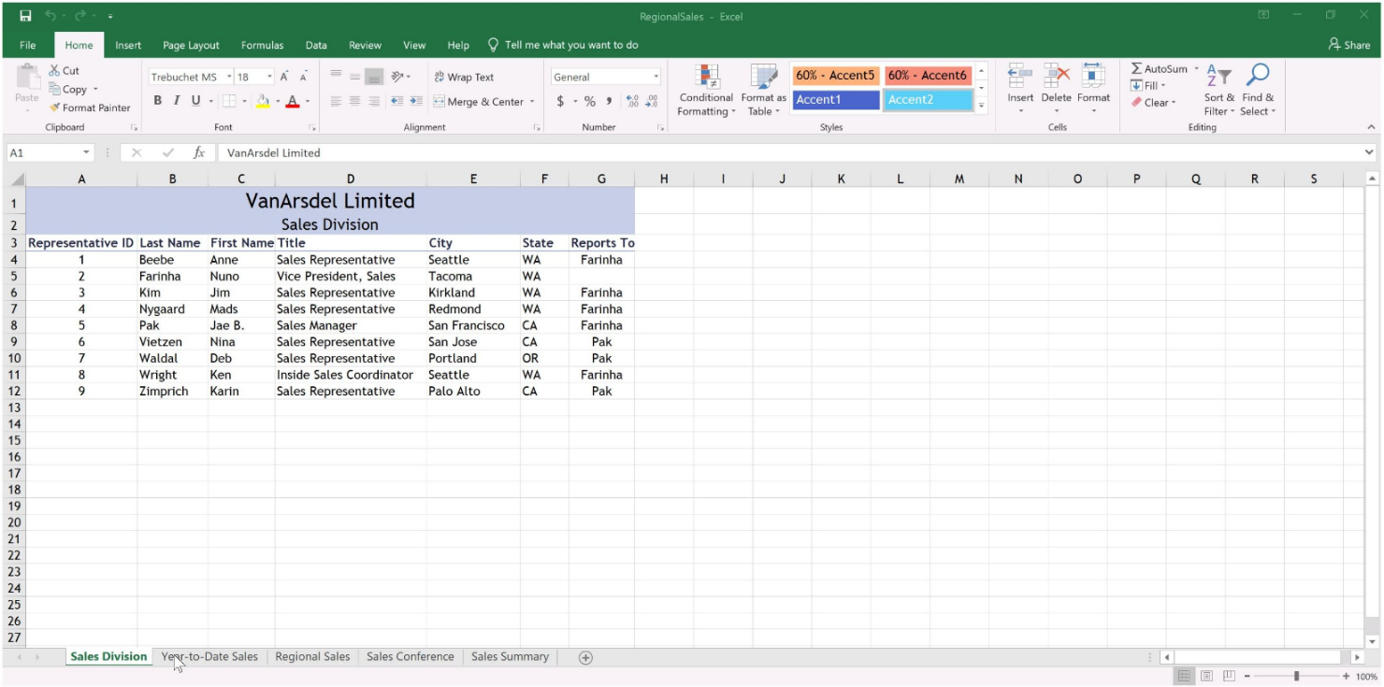Click the Cut scissors icon
This screenshot has height=687, width=1384.
[x=54, y=70]
